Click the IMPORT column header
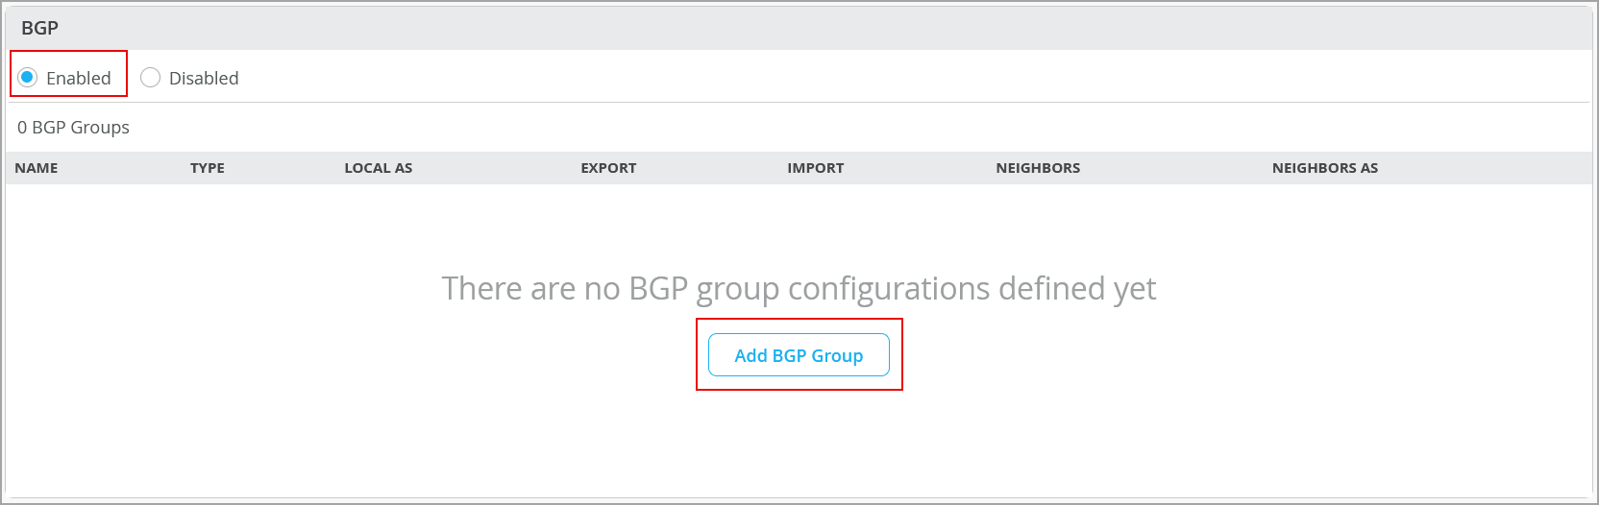This screenshot has height=505, width=1599. 816,168
